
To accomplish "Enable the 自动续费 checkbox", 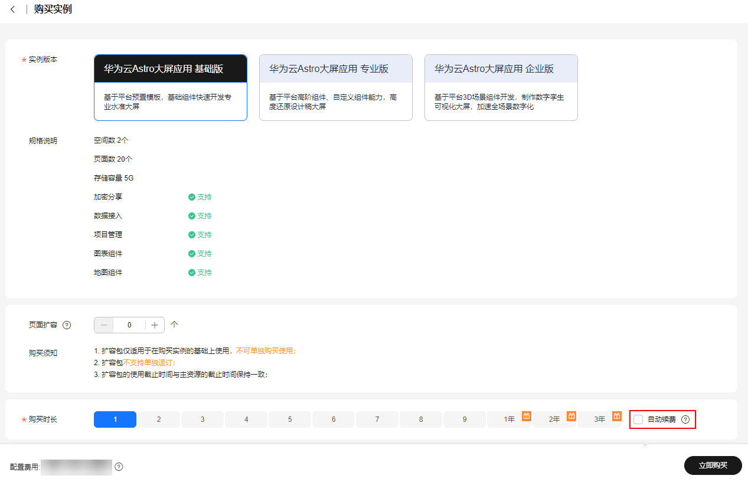I will tap(638, 419).
